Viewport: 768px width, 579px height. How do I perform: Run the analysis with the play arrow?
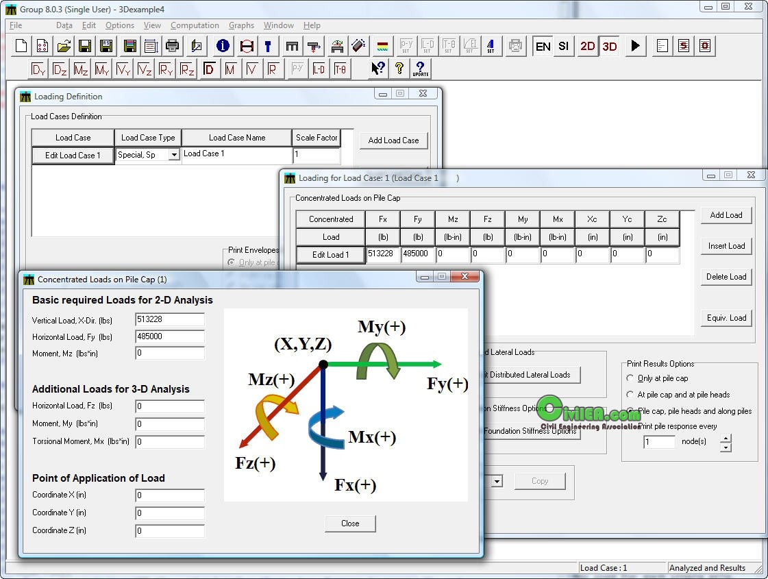point(635,46)
